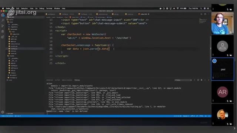Viewport: 237px width, 133px height.
Task: Open the Search view in activity bar
Action: click(x=3, y=20)
